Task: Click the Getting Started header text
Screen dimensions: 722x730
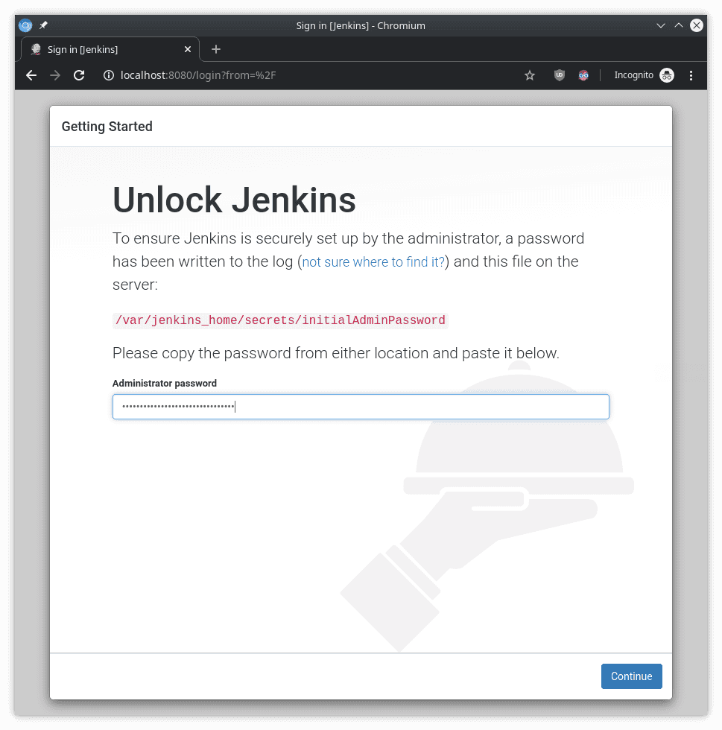Action: pyautogui.click(x=107, y=127)
